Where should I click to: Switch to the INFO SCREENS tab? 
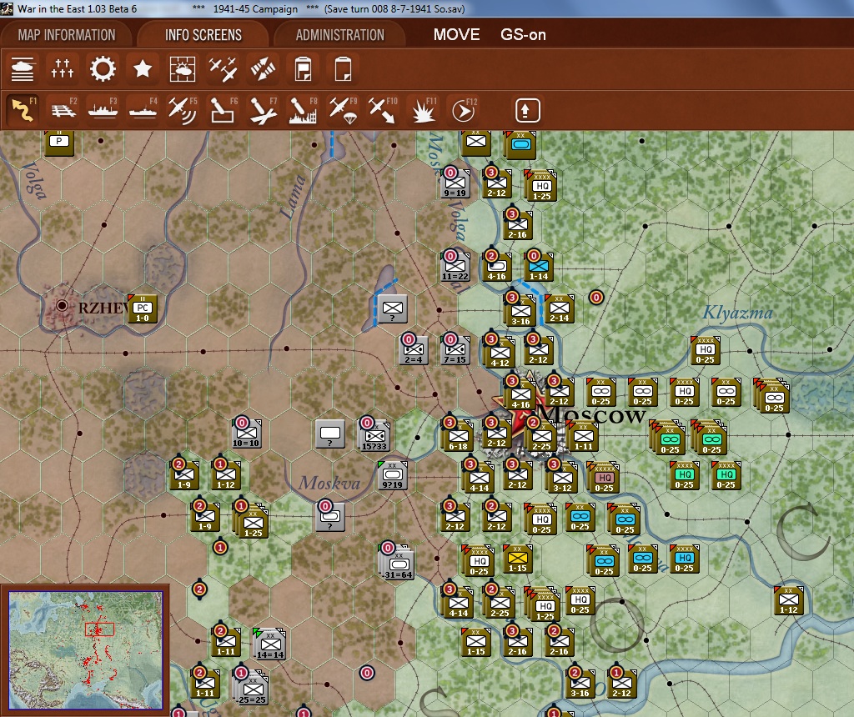pos(203,35)
